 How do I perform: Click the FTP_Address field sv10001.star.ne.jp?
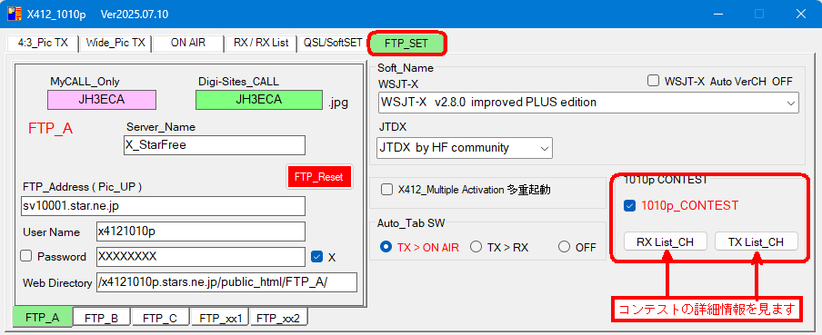coord(163,206)
